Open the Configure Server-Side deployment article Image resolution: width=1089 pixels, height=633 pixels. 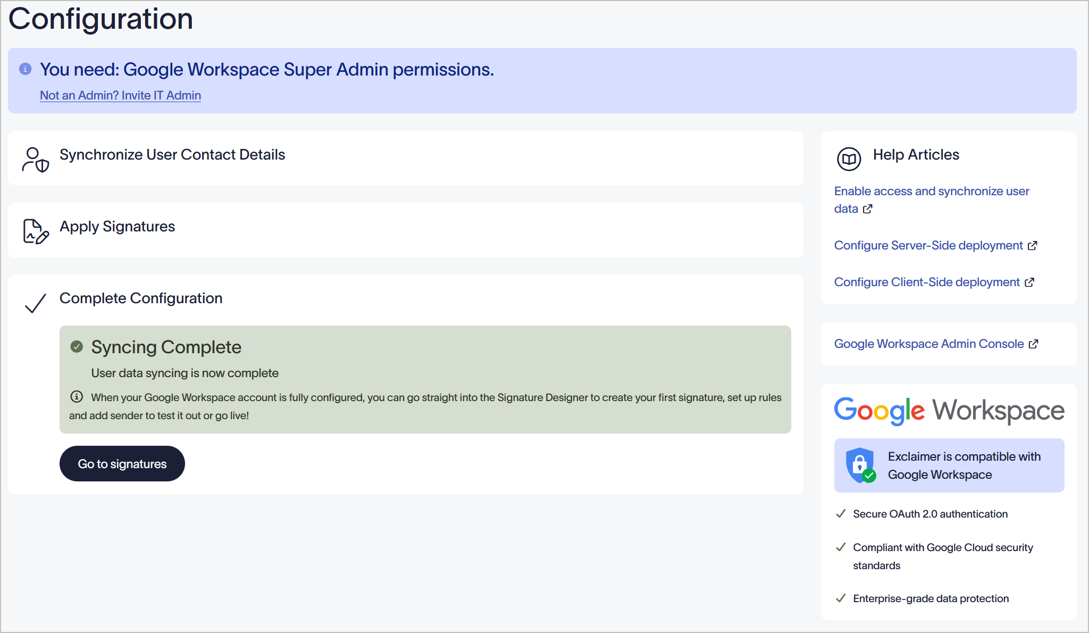pos(928,245)
